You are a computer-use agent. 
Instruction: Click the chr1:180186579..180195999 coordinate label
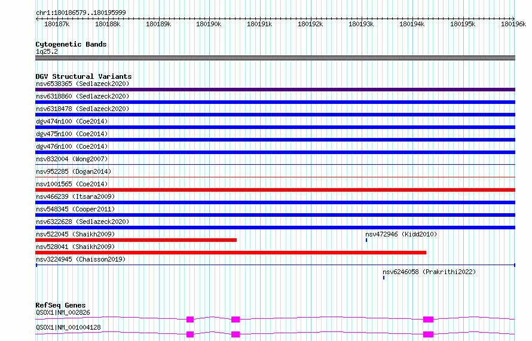click(x=81, y=13)
